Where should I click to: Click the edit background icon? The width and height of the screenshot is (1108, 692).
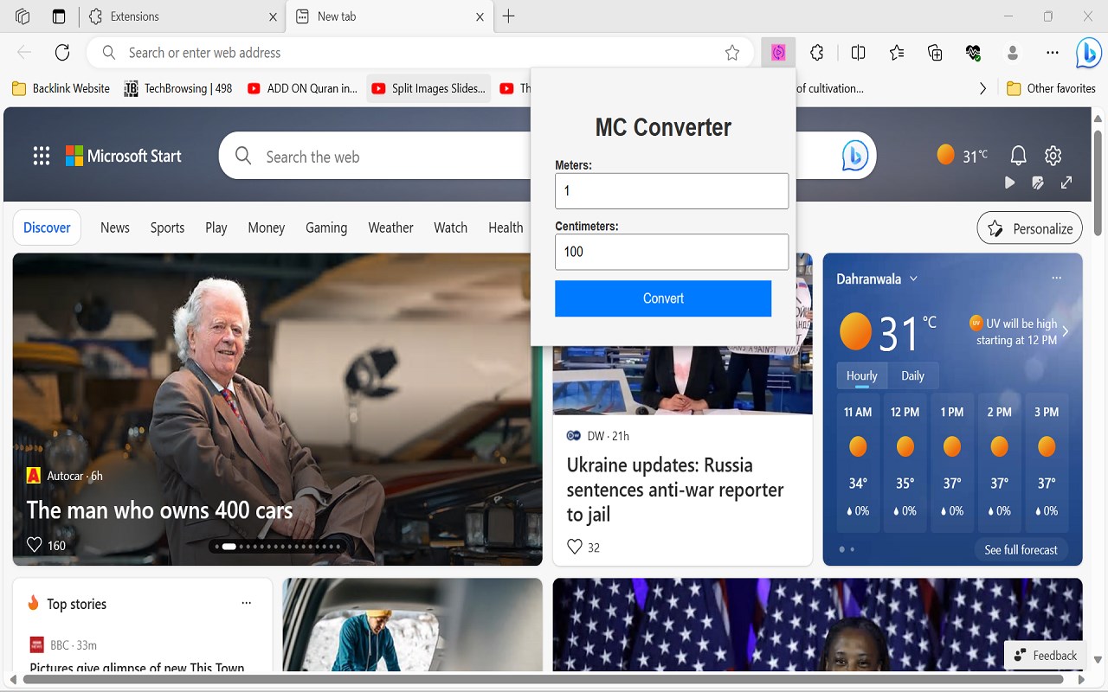click(1038, 183)
